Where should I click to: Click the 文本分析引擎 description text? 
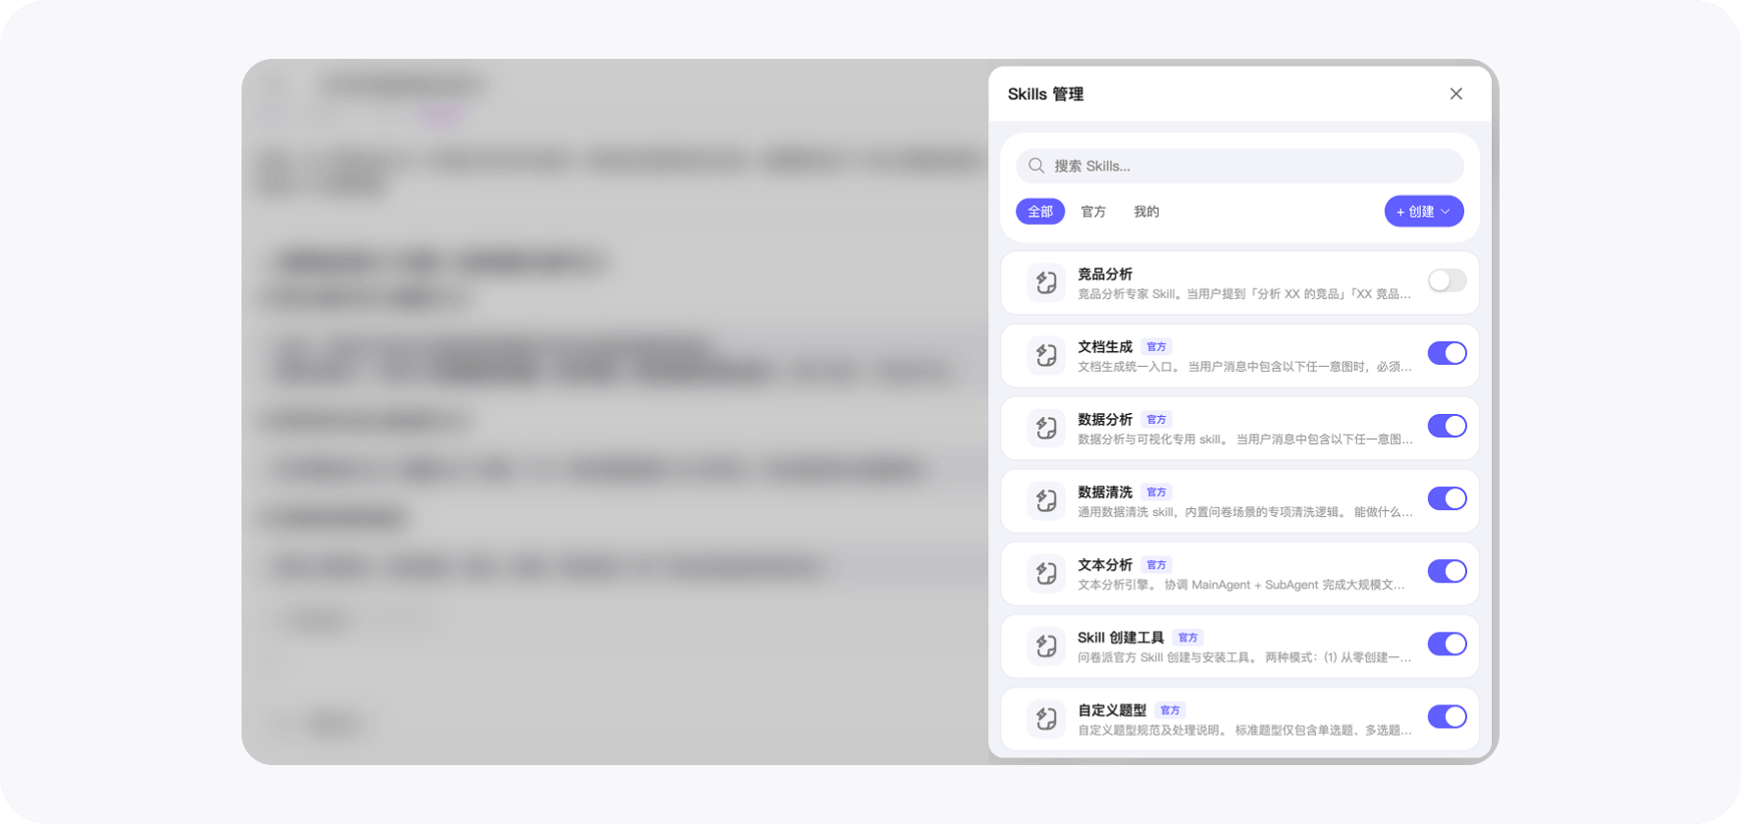(1241, 585)
